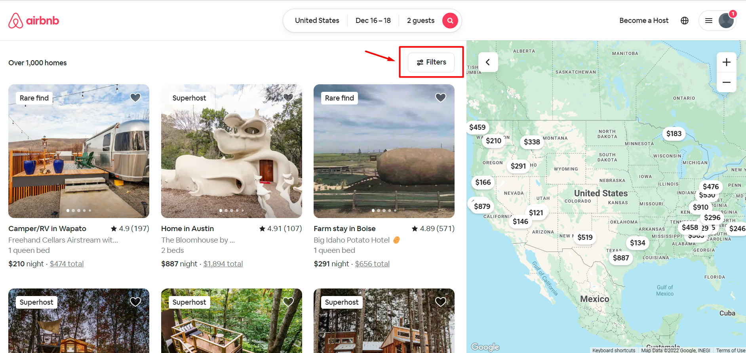The width and height of the screenshot is (746, 353).
Task: Select the $246 map price marker
Action: point(737,229)
